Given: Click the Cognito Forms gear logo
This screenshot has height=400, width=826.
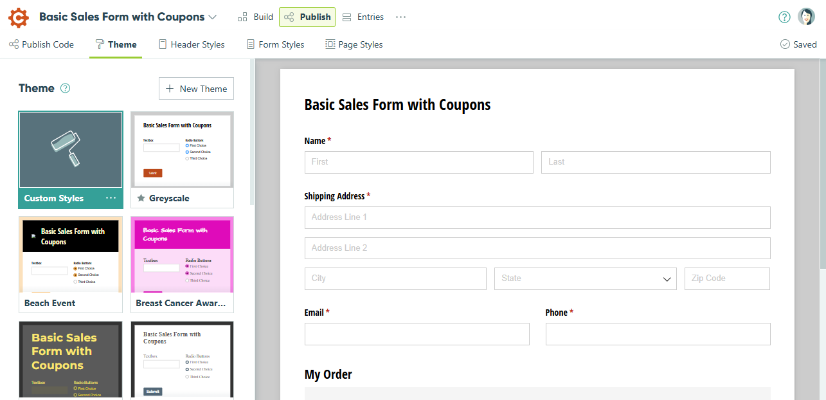Looking at the screenshot, I should pyautogui.click(x=19, y=17).
